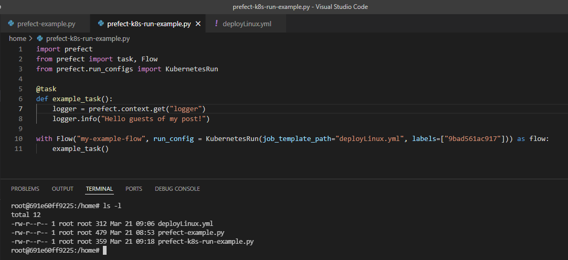Image resolution: width=568 pixels, height=260 pixels.
Task: Click 'total 12' in terminal output
Action: click(x=26, y=215)
